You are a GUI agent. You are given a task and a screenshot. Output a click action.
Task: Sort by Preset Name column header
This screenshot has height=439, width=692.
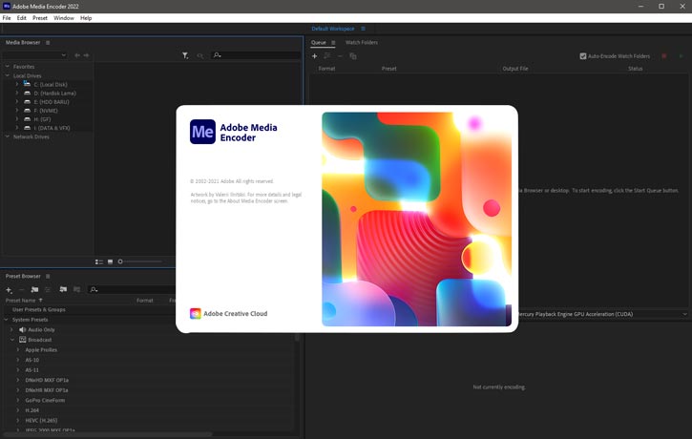coord(20,301)
